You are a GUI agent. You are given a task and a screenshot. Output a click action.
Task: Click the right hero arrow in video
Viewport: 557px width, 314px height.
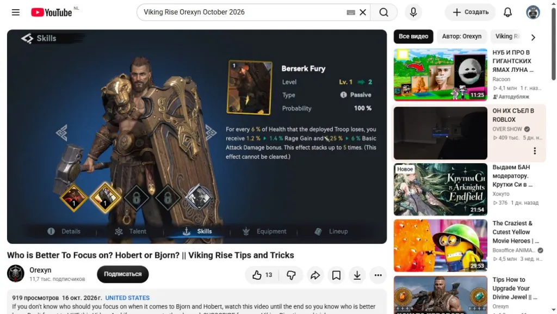pyautogui.click(x=211, y=133)
